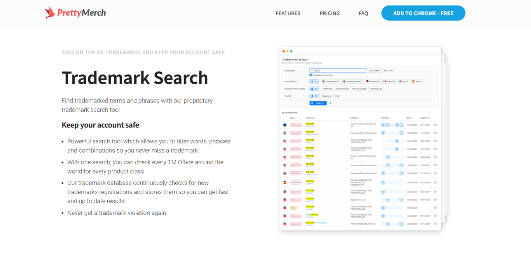Go to the PRICING page

330,13
